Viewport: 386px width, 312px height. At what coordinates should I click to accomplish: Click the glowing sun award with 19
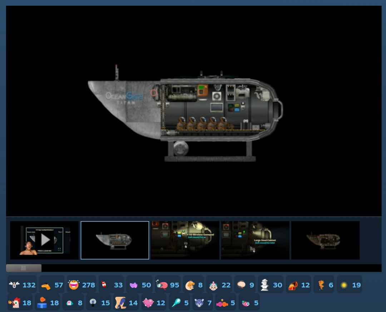pos(349,285)
